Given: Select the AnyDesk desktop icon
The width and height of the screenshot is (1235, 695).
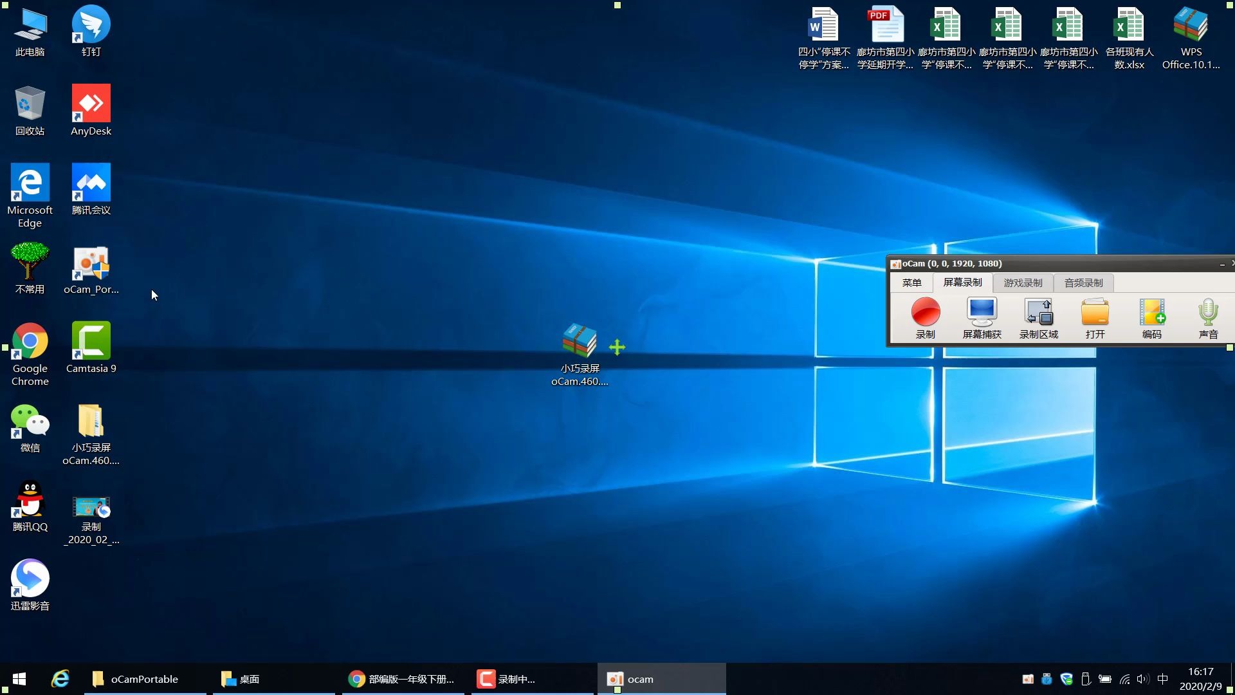Looking at the screenshot, I should 91,104.
